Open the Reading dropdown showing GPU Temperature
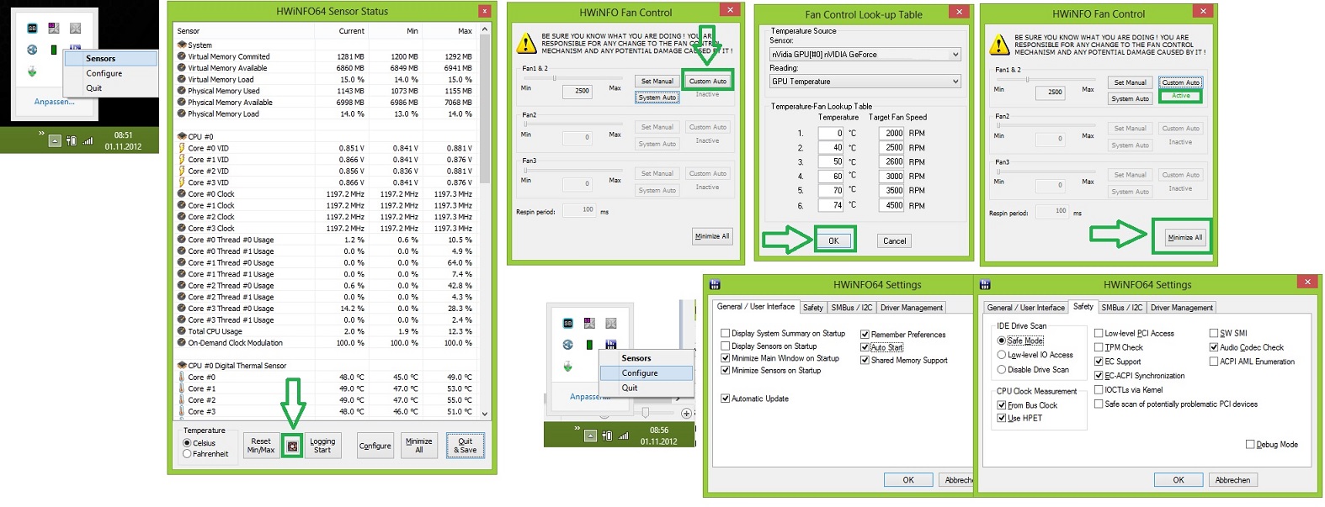 [865, 82]
